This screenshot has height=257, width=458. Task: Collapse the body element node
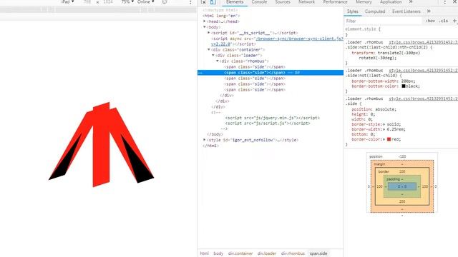click(205, 27)
